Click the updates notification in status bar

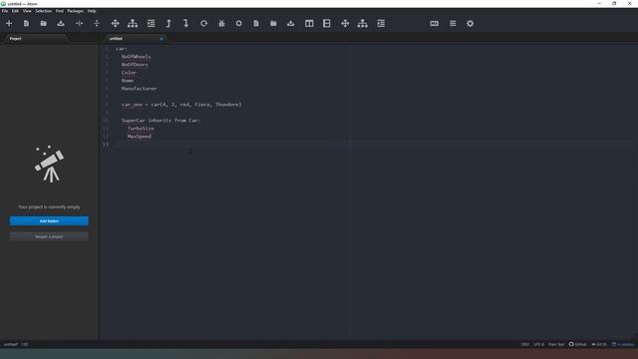click(623, 344)
